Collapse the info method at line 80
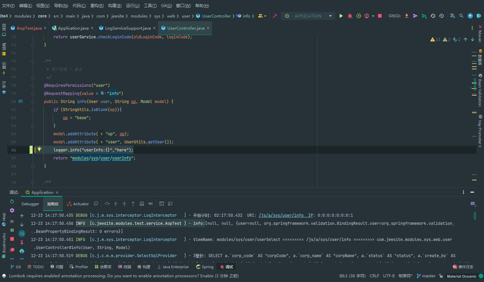This screenshot has height=282, width=484. click(33, 102)
